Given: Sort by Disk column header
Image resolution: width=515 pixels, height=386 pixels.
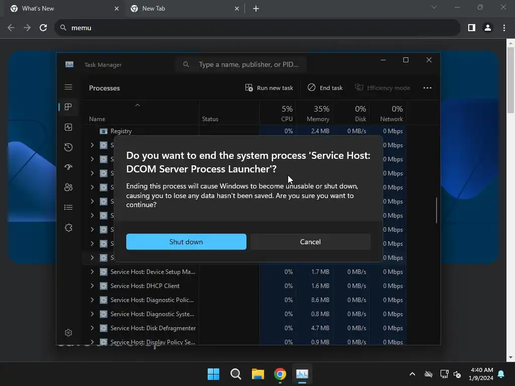Looking at the screenshot, I should click(352, 113).
